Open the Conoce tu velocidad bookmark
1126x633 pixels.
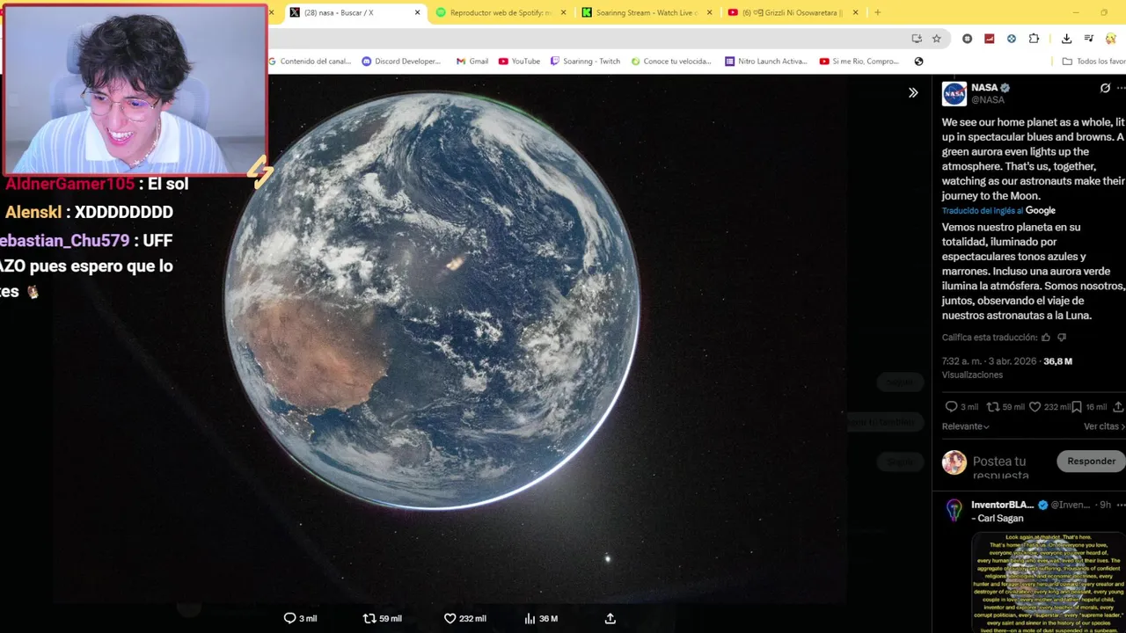[x=670, y=62]
